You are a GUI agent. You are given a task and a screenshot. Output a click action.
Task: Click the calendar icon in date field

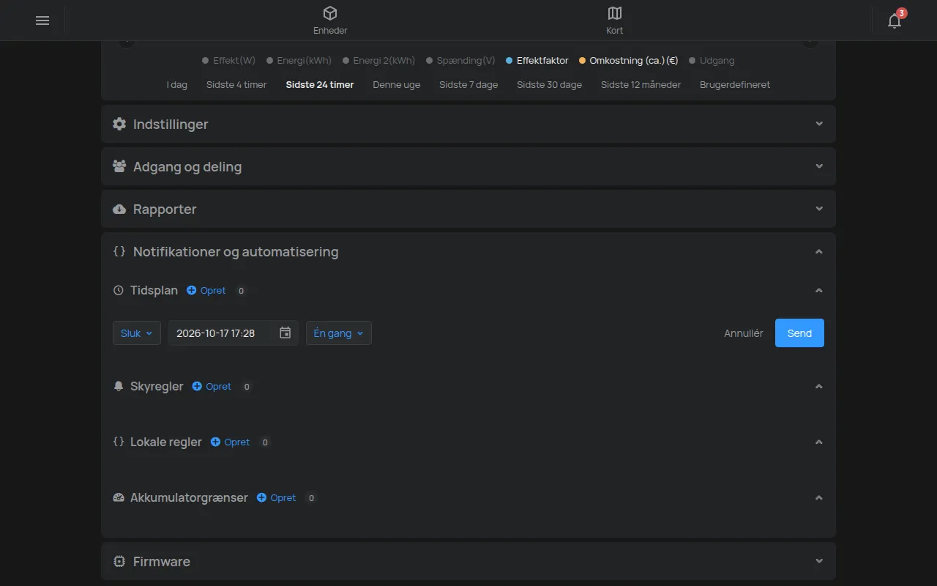pos(285,333)
